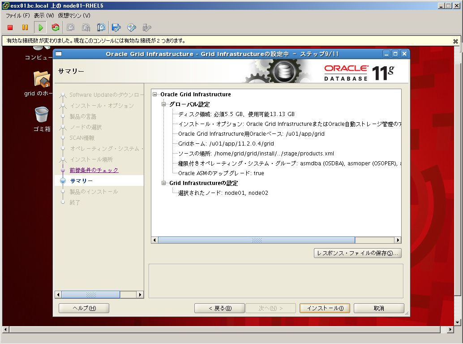This screenshot has height=344, width=463.
Task: Click step sidebar scrollbar right arrow
Action: [x=140, y=294]
